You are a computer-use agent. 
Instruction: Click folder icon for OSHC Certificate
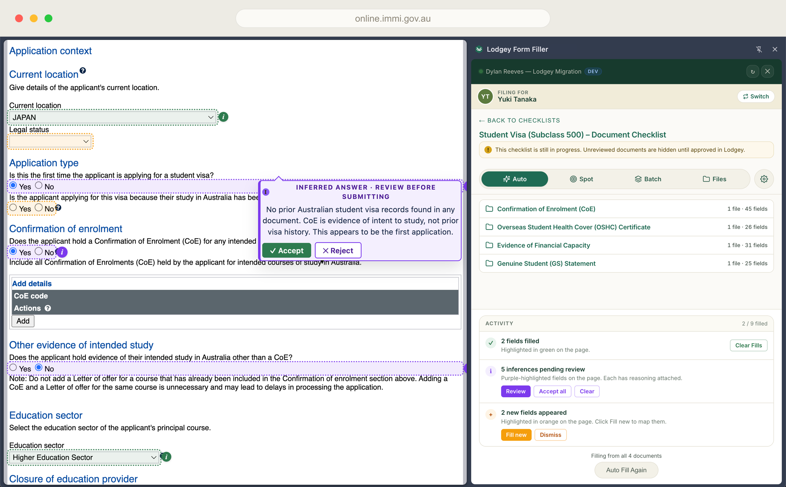(x=489, y=227)
